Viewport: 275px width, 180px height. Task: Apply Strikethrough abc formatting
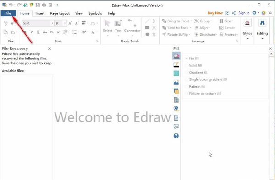(45, 32)
